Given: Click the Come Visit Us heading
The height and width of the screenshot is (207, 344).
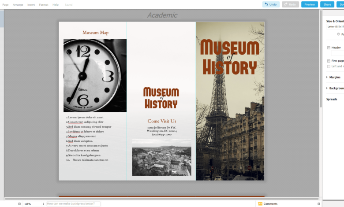Looking at the screenshot, I should click(162, 121).
